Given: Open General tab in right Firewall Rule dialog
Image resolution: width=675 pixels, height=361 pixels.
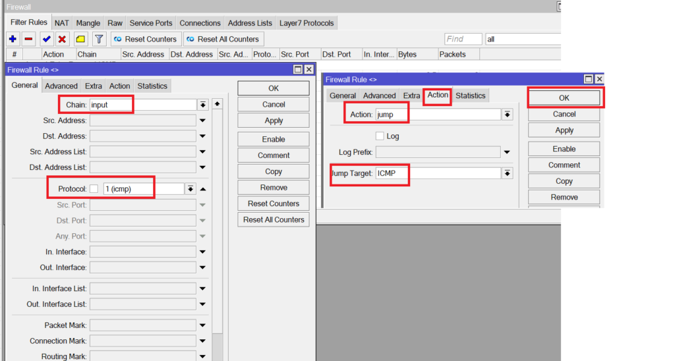Looking at the screenshot, I should click(x=343, y=96).
